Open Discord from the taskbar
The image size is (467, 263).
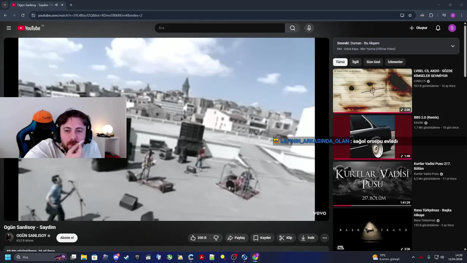click(x=116, y=257)
